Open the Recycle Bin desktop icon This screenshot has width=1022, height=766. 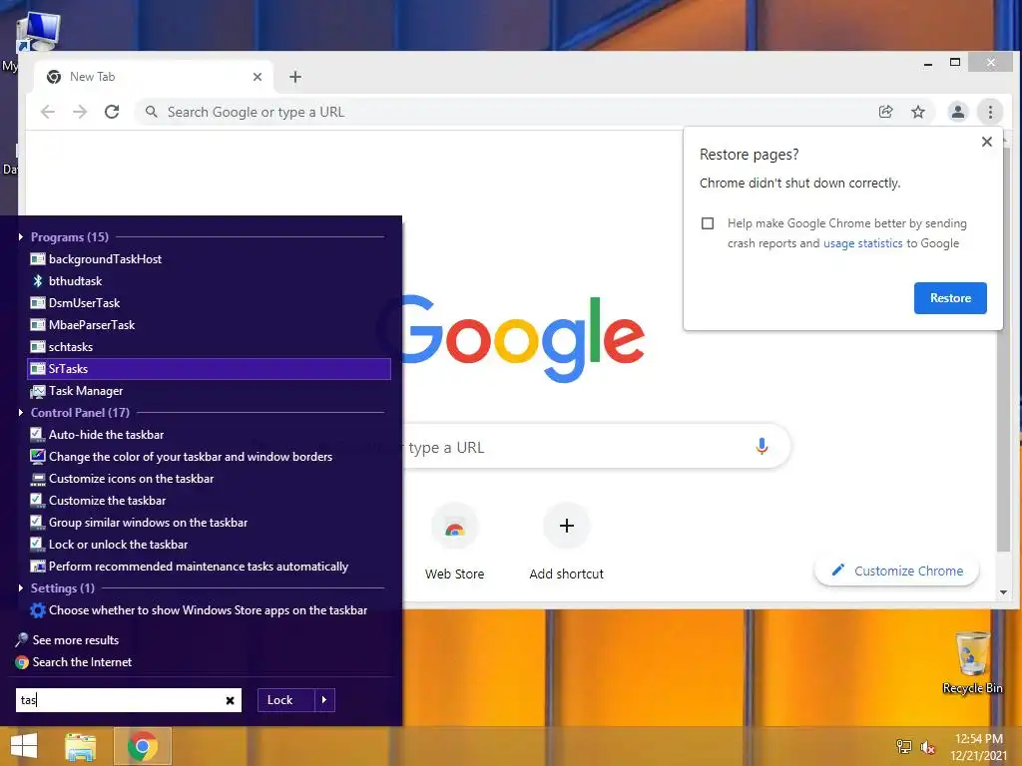click(x=972, y=662)
